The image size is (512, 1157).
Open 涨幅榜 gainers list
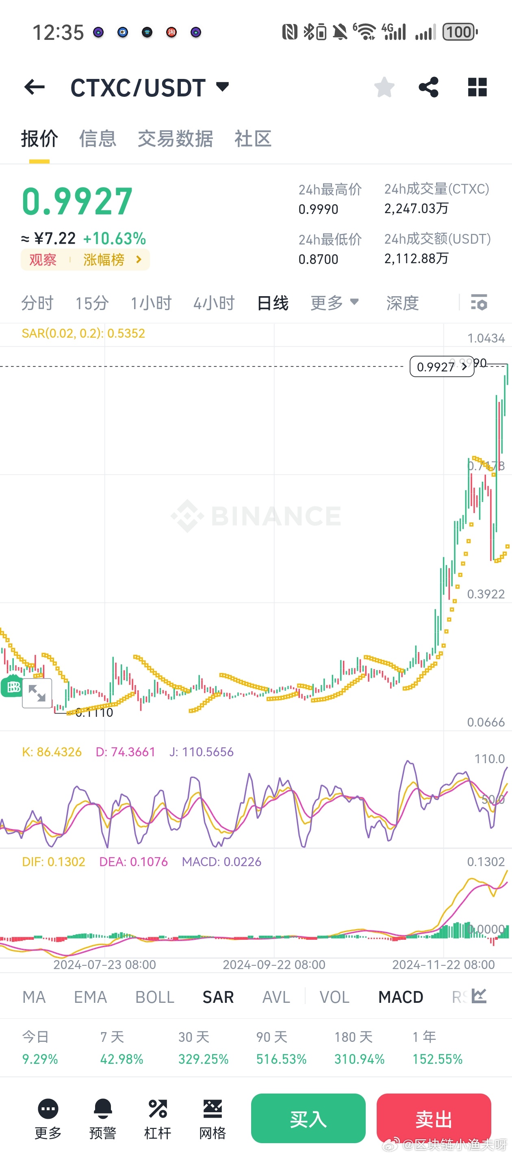coord(104,260)
